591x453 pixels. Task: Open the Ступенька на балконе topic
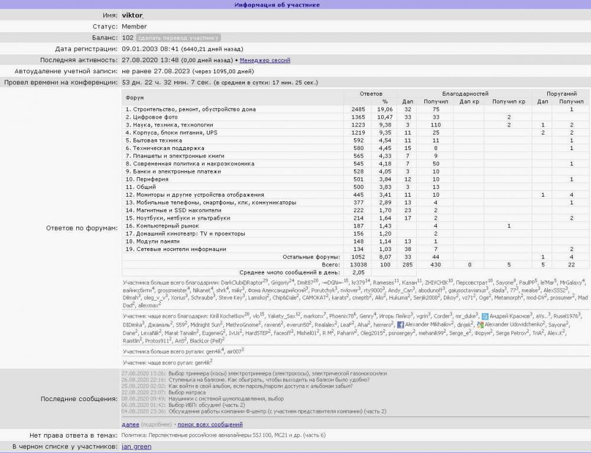[x=269, y=380]
